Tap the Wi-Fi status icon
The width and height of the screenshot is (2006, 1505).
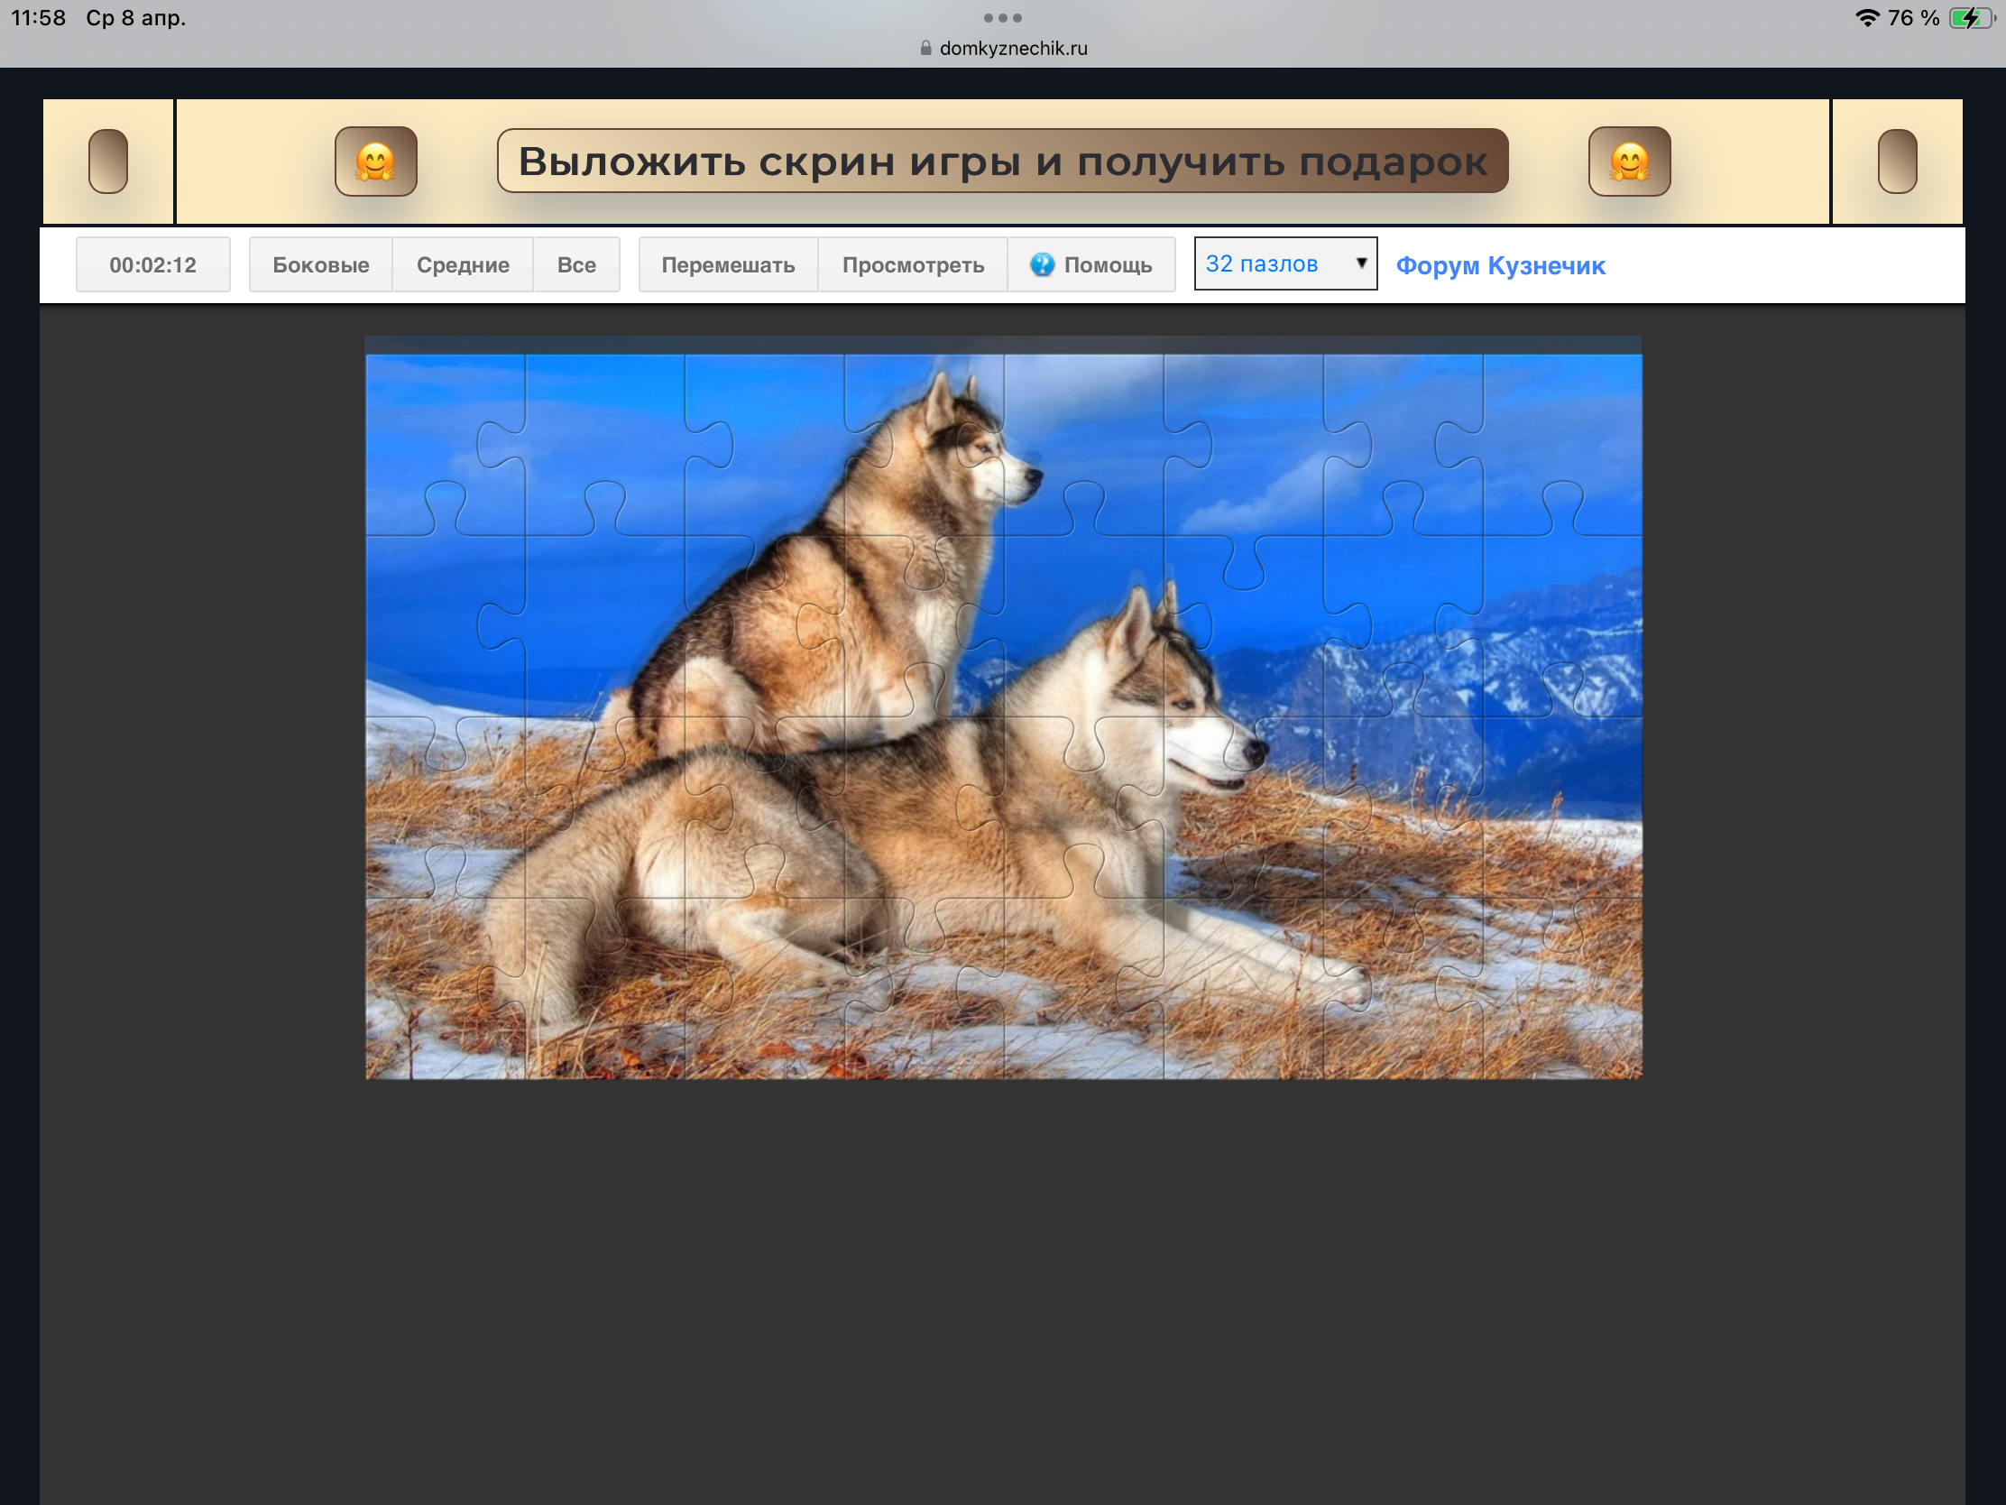(1866, 18)
